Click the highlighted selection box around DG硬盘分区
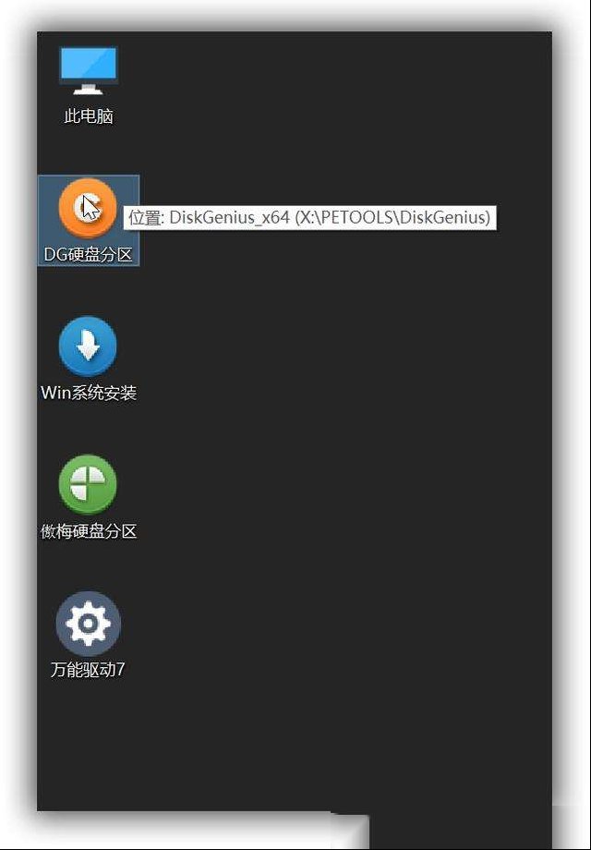Image resolution: width=591 pixels, height=850 pixels. 89,221
